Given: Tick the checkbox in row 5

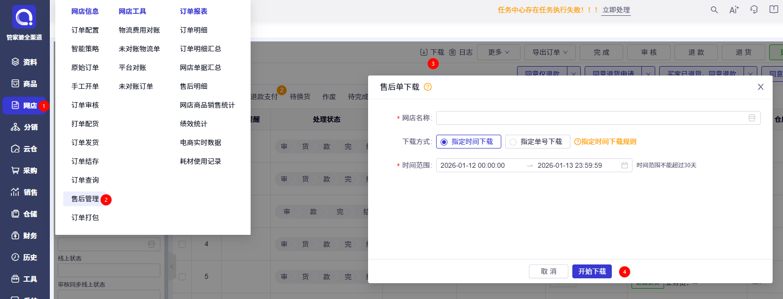Looking at the screenshot, I should pos(182,277).
